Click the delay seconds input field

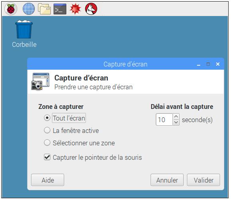point(164,120)
